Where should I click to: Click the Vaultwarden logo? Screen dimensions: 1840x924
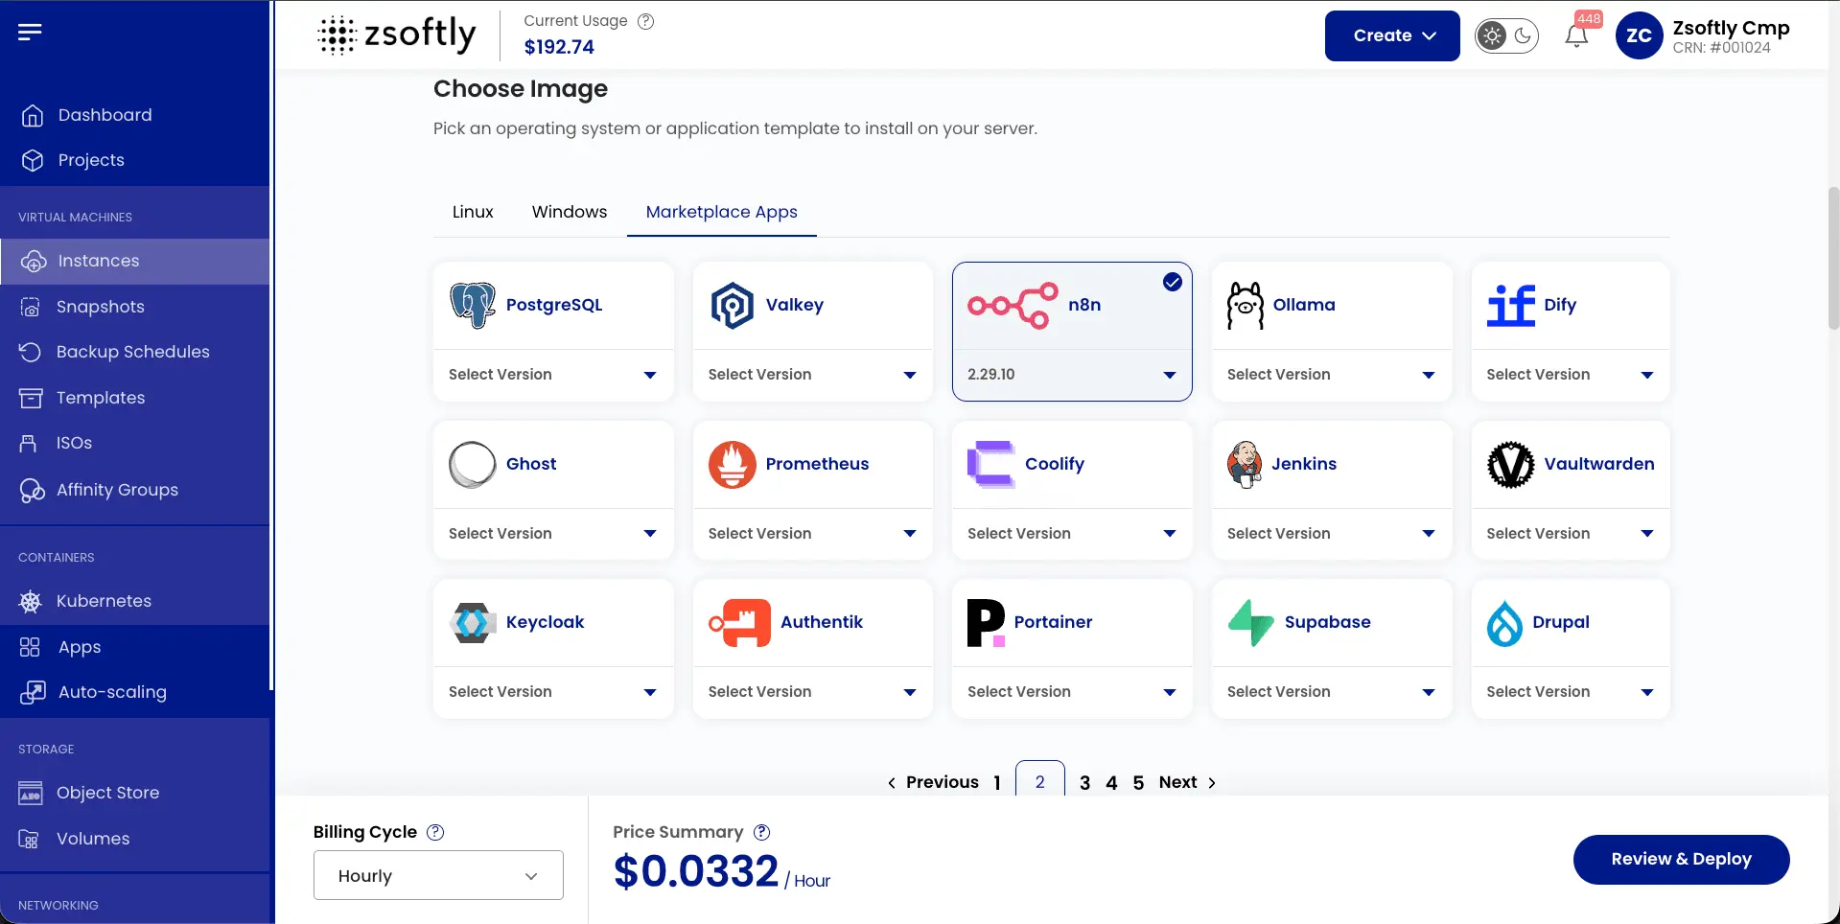(x=1511, y=464)
